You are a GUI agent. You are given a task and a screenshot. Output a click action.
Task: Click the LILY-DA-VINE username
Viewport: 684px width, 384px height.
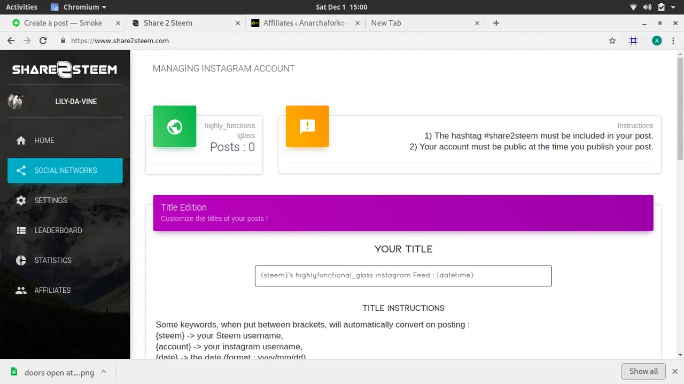tap(76, 101)
